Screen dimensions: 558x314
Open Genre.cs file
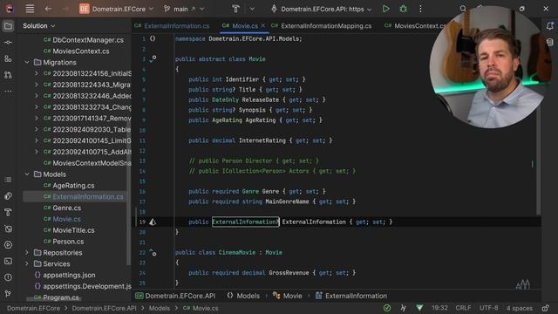pyautogui.click(x=62, y=208)
